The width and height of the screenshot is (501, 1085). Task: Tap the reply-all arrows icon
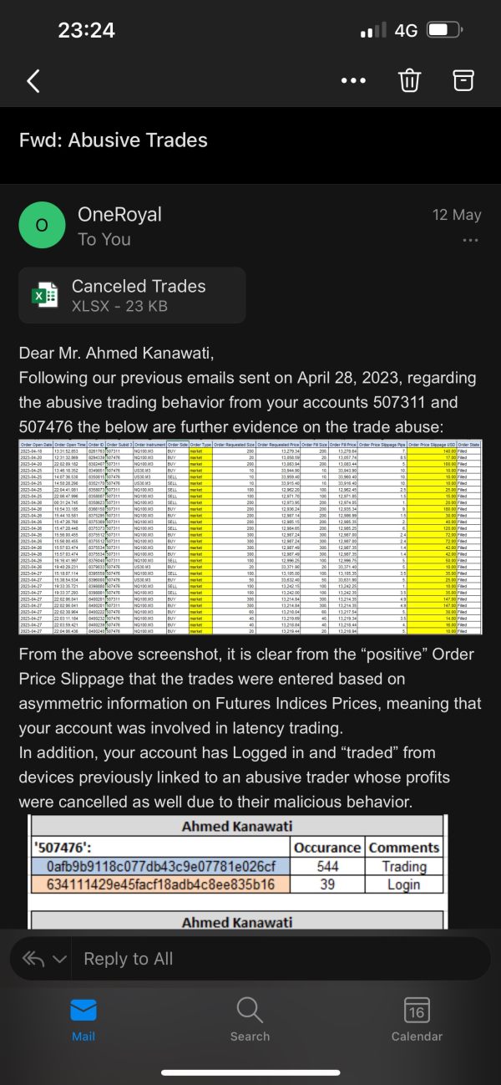pos(34,959)
